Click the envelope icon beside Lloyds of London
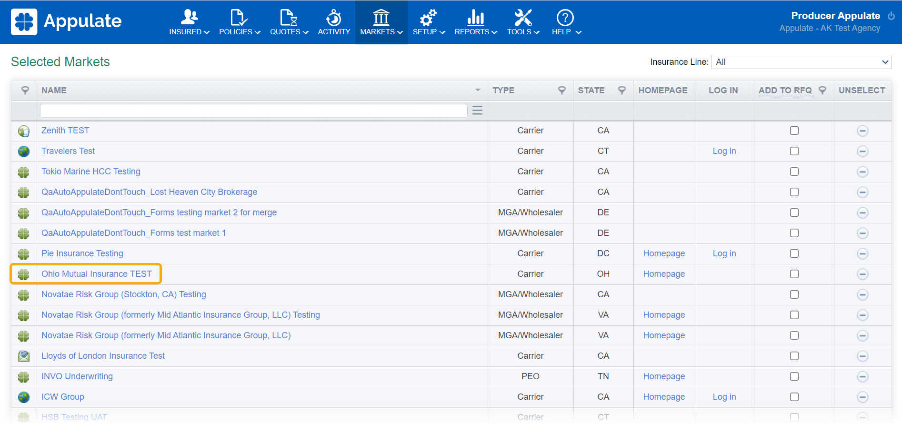Viewport: 902px width, 424px height. click(x=24, y=356)
